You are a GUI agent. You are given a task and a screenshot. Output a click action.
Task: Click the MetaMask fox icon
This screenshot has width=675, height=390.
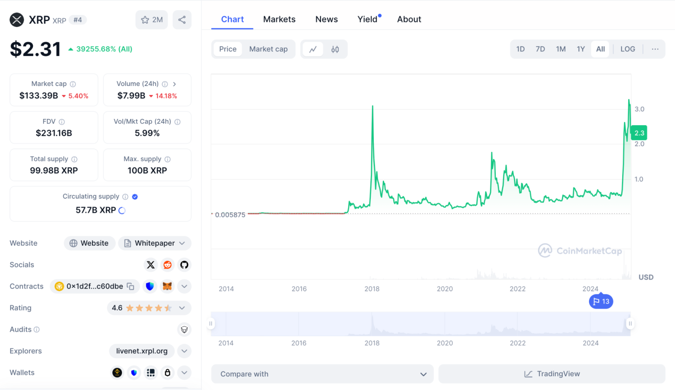167,286
